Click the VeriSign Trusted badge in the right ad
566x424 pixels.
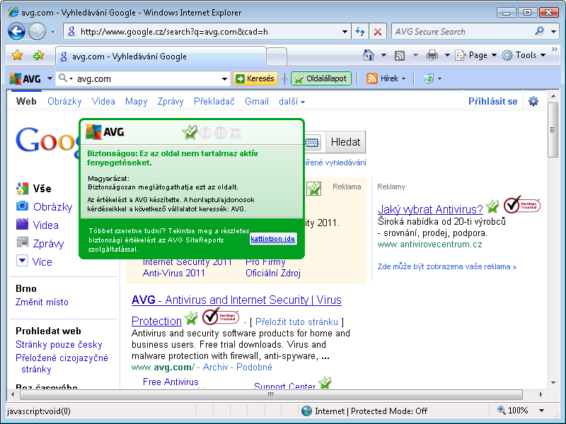[521, 205]
